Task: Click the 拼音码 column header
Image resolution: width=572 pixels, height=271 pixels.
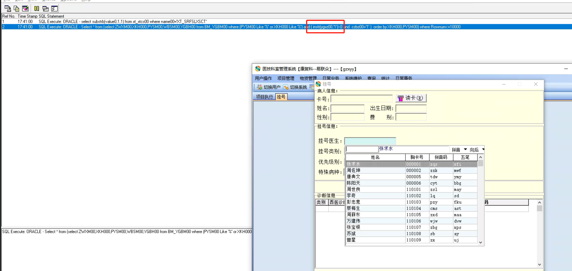Action: click(441, 157)
